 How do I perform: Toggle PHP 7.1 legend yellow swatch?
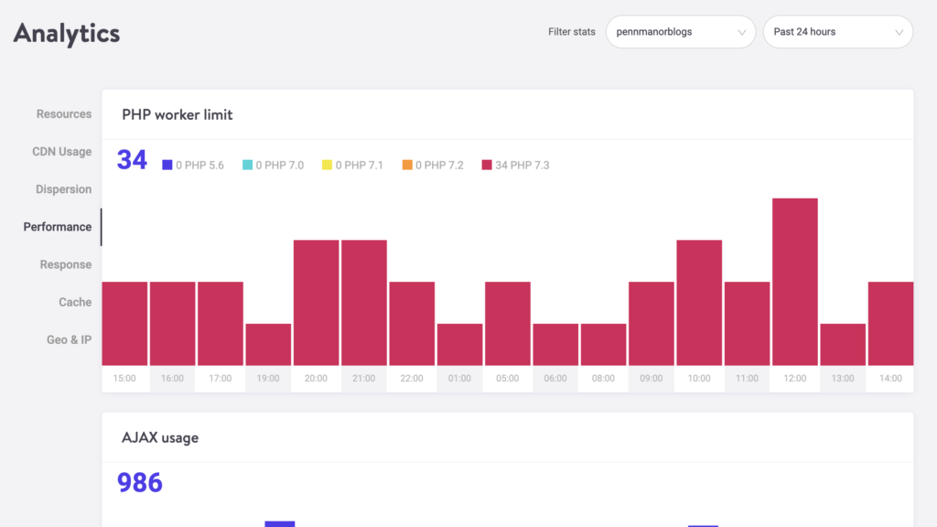327,166
